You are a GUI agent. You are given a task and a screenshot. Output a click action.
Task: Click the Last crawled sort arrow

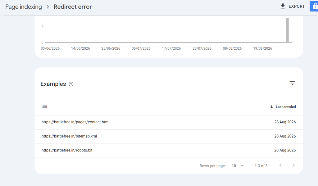coord(271,107)
